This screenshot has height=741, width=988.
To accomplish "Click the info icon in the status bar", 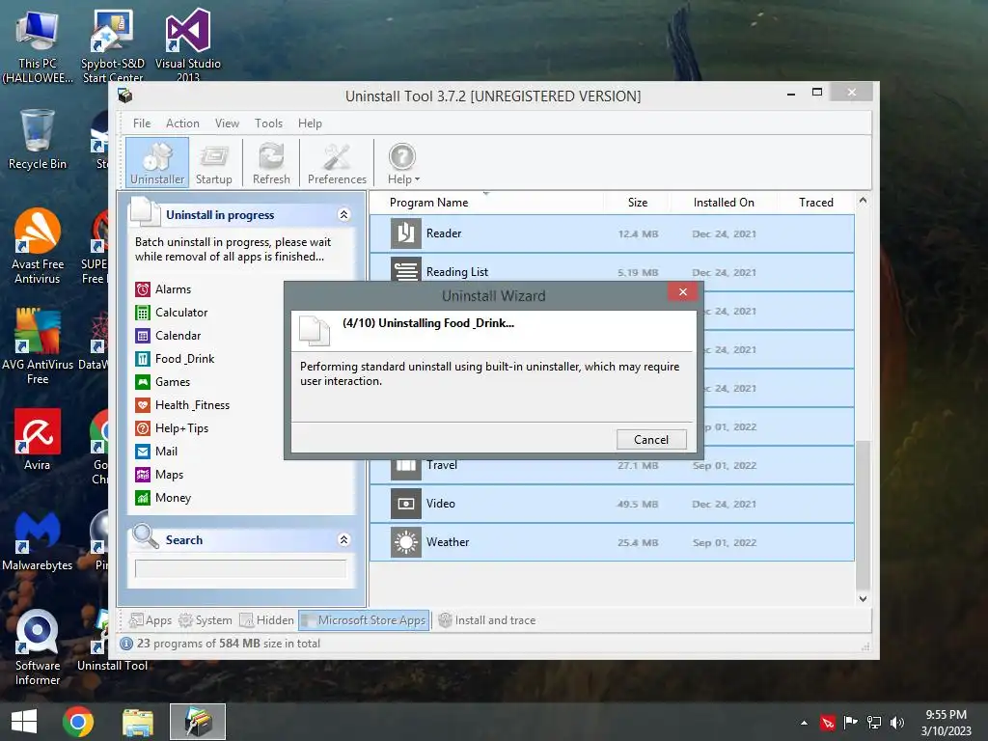I will (x=126, y=644).
